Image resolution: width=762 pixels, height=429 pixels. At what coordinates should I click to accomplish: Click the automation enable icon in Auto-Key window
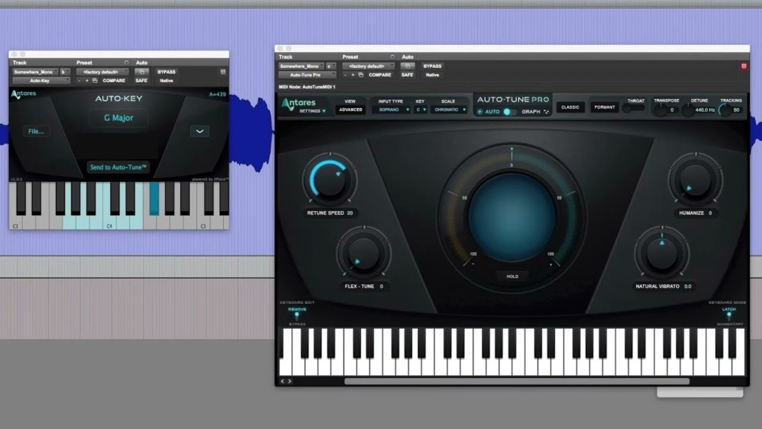(142, 71)
